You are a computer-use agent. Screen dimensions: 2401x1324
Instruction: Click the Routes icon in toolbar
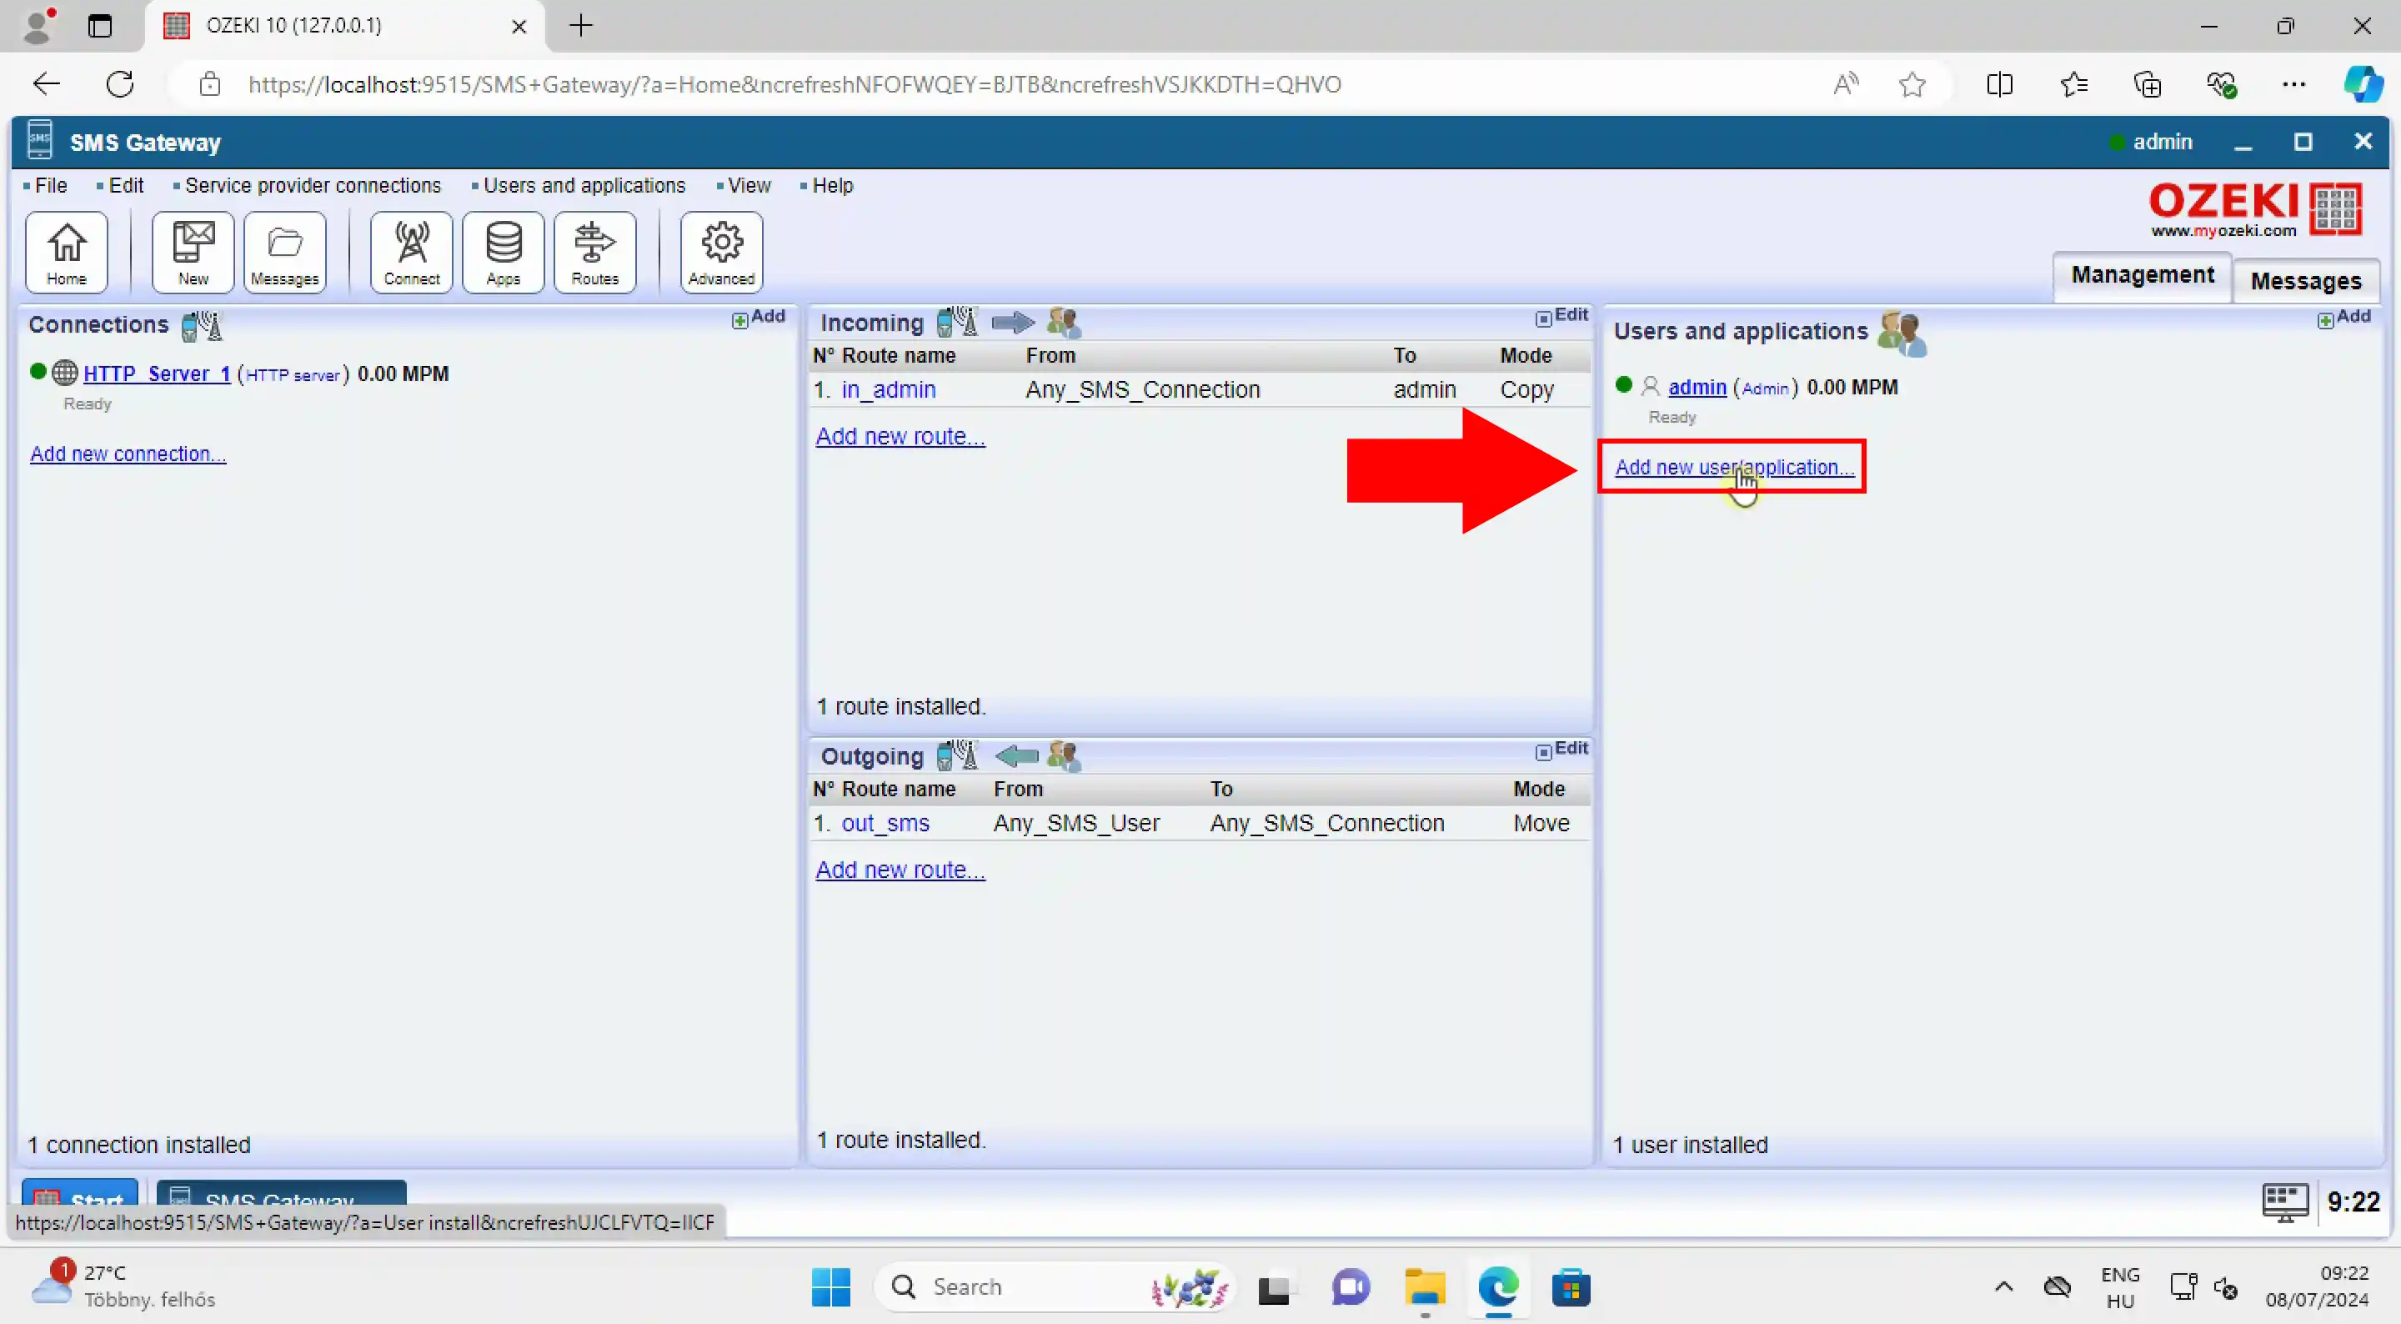click(597, 251)
